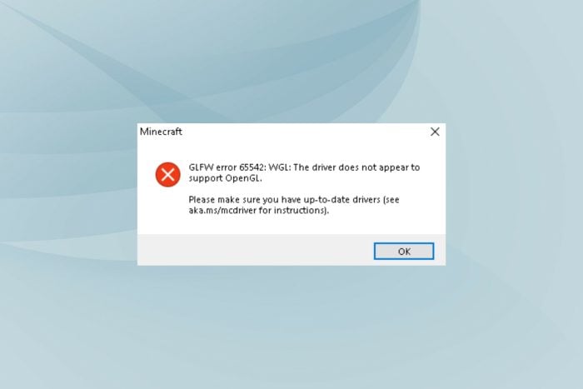Click the Minecraft title in dialog title bar
This screenshot has height=389, width=583.
(x=161, y=132)
